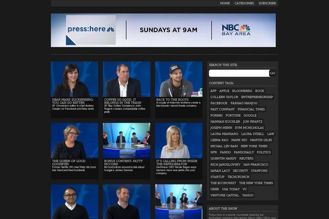The image size is (329, 219).
Task: Select the ENTREPRENEURSHIP tag
Action: click(x=257, y=97)
